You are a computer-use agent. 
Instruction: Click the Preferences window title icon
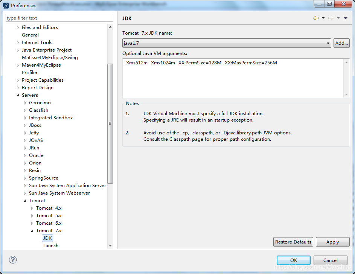(6, 5)
